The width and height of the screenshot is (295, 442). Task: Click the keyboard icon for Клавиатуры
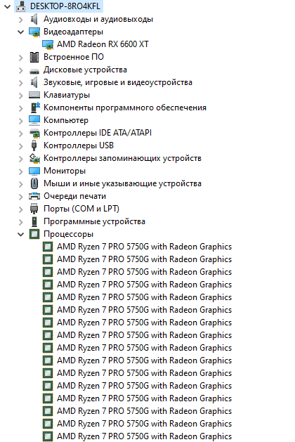click(x=34, y=95)
